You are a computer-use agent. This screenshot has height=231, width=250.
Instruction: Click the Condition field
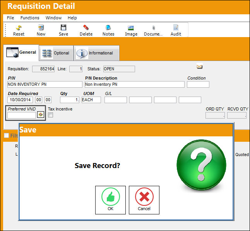(198, 84)
